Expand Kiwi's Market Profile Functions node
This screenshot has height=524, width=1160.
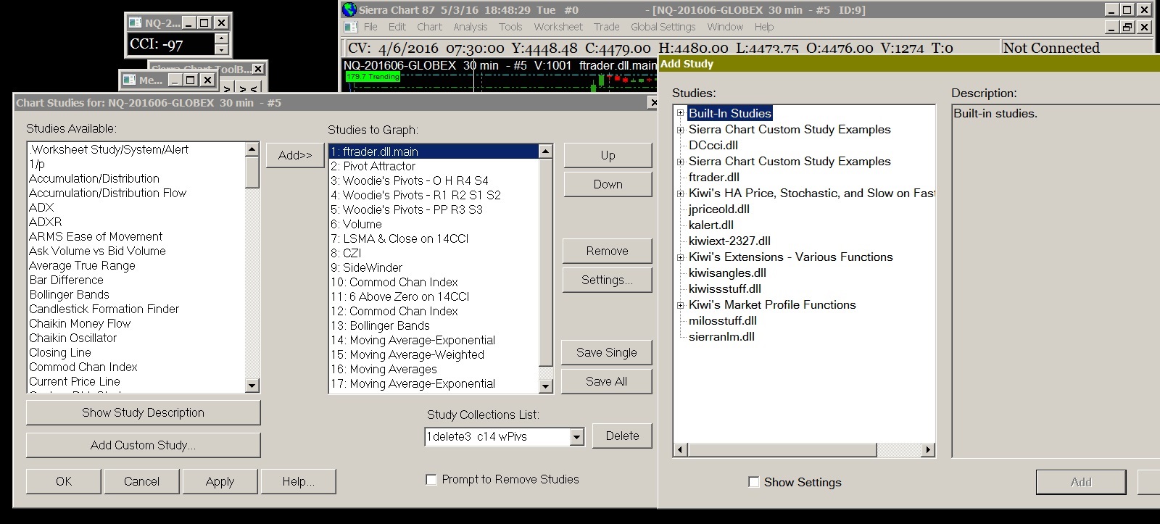(681, 304)
